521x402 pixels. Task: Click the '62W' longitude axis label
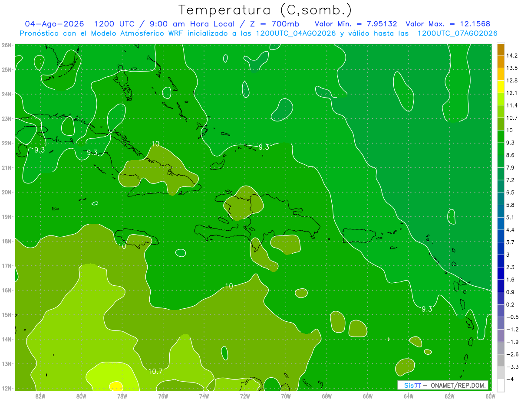(449, 396)
